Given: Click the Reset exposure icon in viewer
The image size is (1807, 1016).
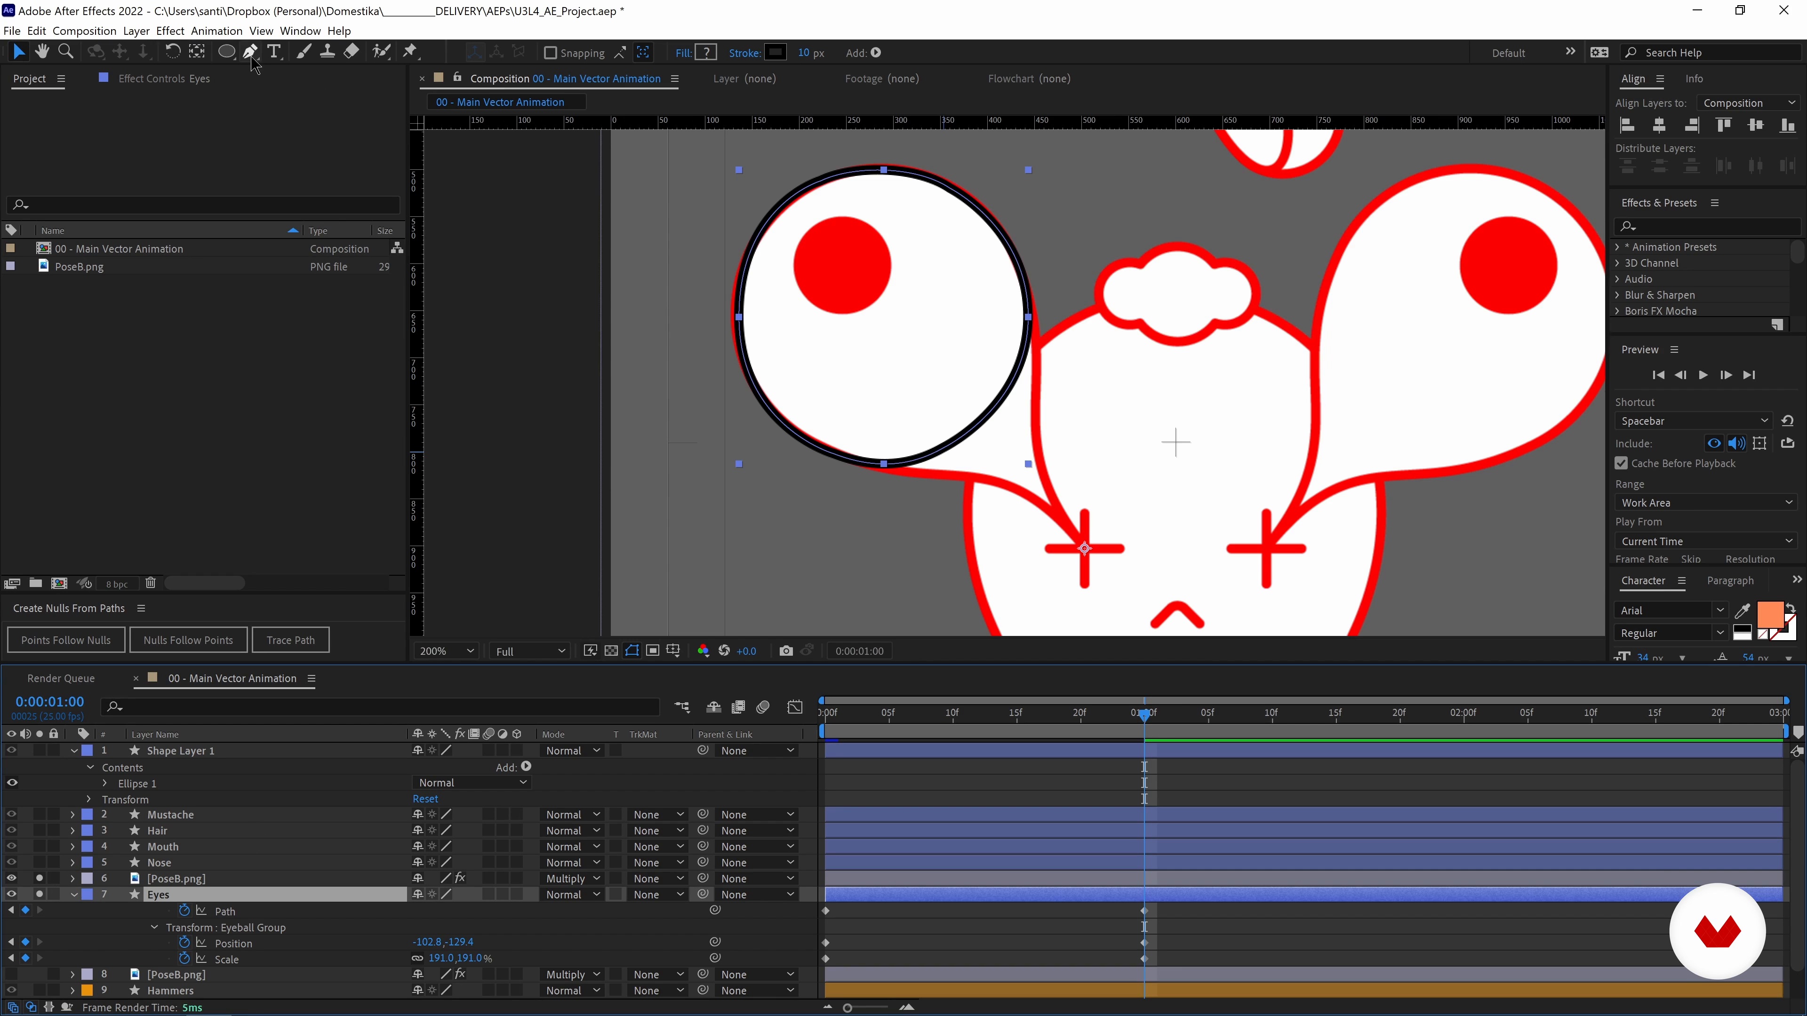Looking at the screenshot, I should pyautogui.click(x=725, y=651).
